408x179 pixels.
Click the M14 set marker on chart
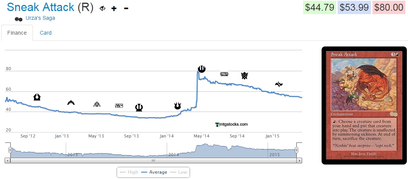(119, 105)
